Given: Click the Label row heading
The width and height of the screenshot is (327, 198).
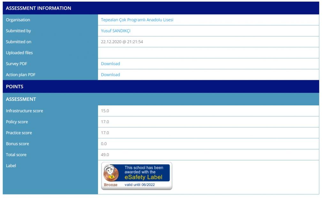Looking at the screenshot, I should click(x=11, y=166).
